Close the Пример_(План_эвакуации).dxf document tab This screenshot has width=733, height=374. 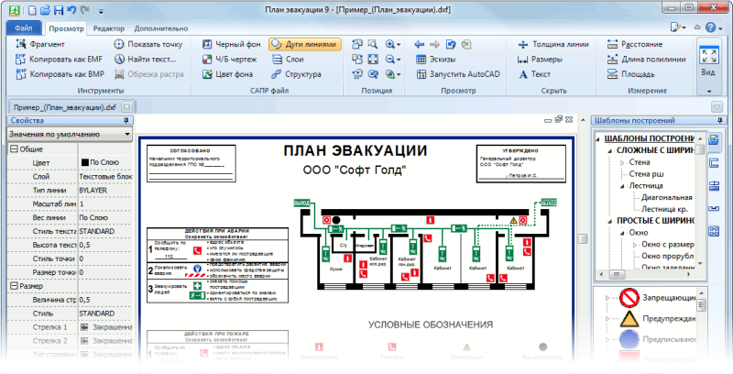coord(126,106)
